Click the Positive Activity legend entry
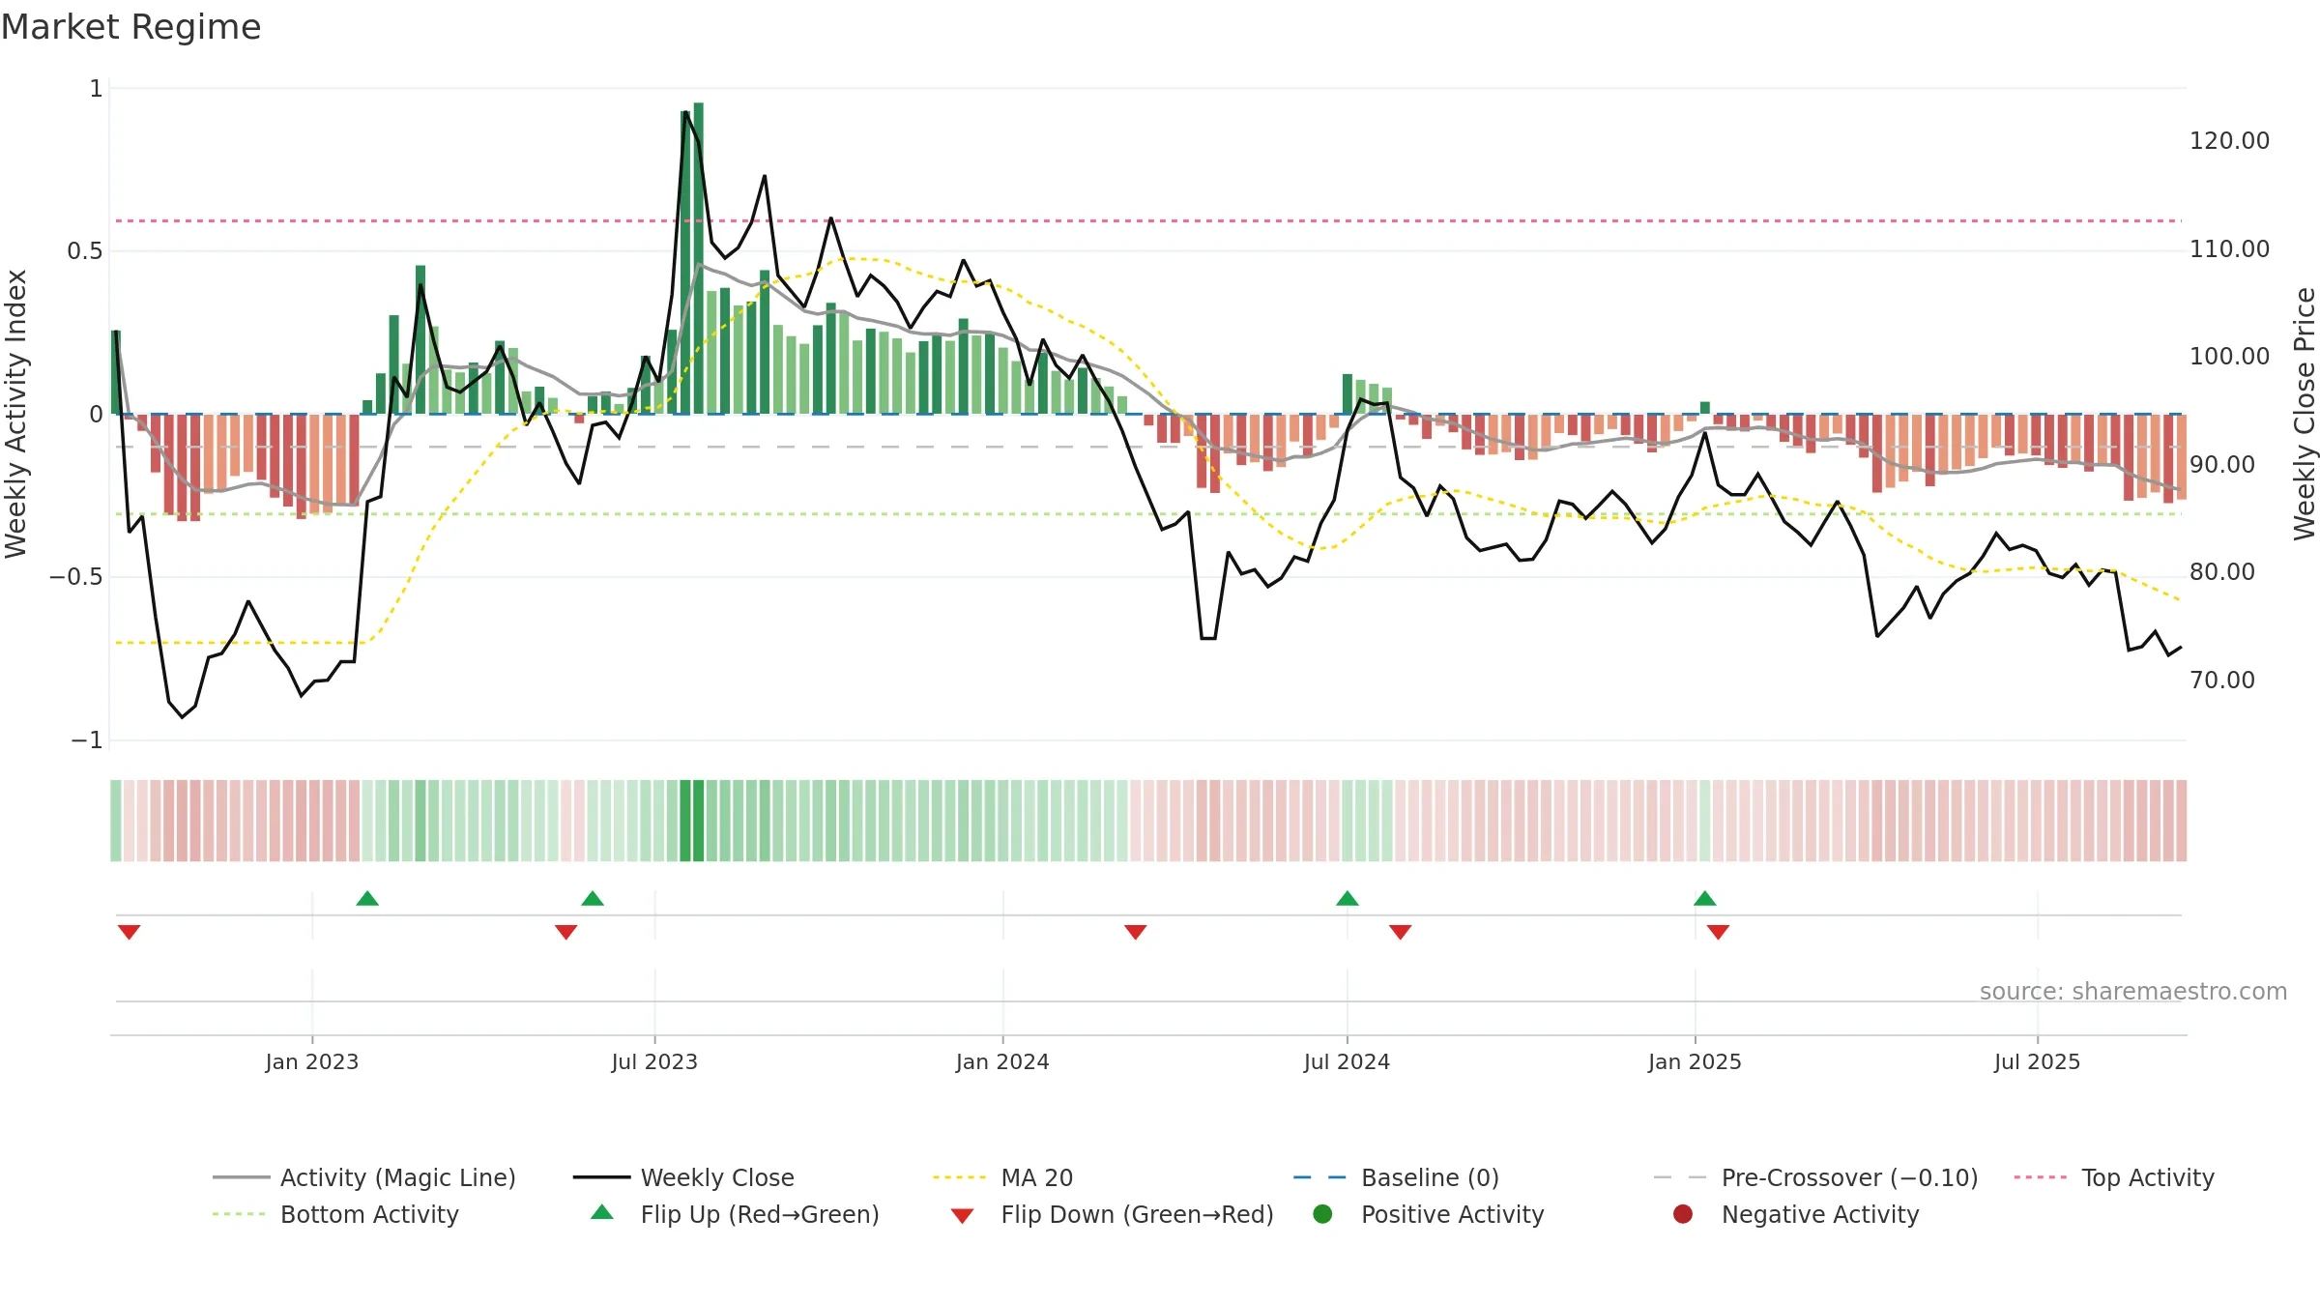The image size is (2320, 1305). [1429, 1214]
